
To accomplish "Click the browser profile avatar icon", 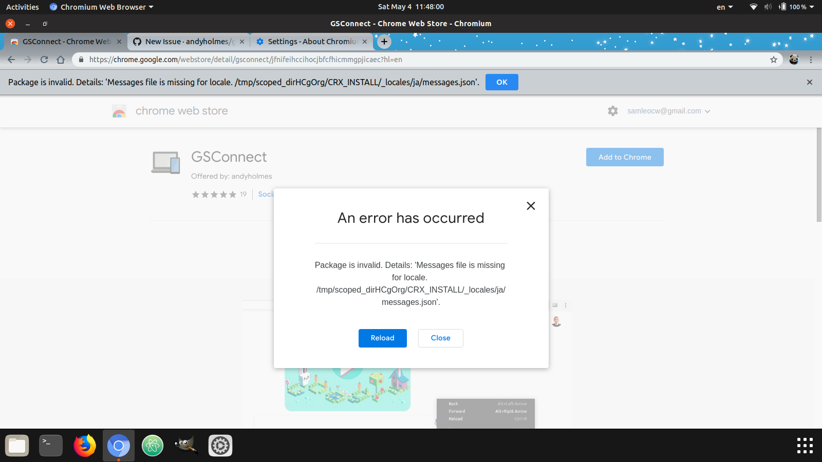I will point(794,60).
